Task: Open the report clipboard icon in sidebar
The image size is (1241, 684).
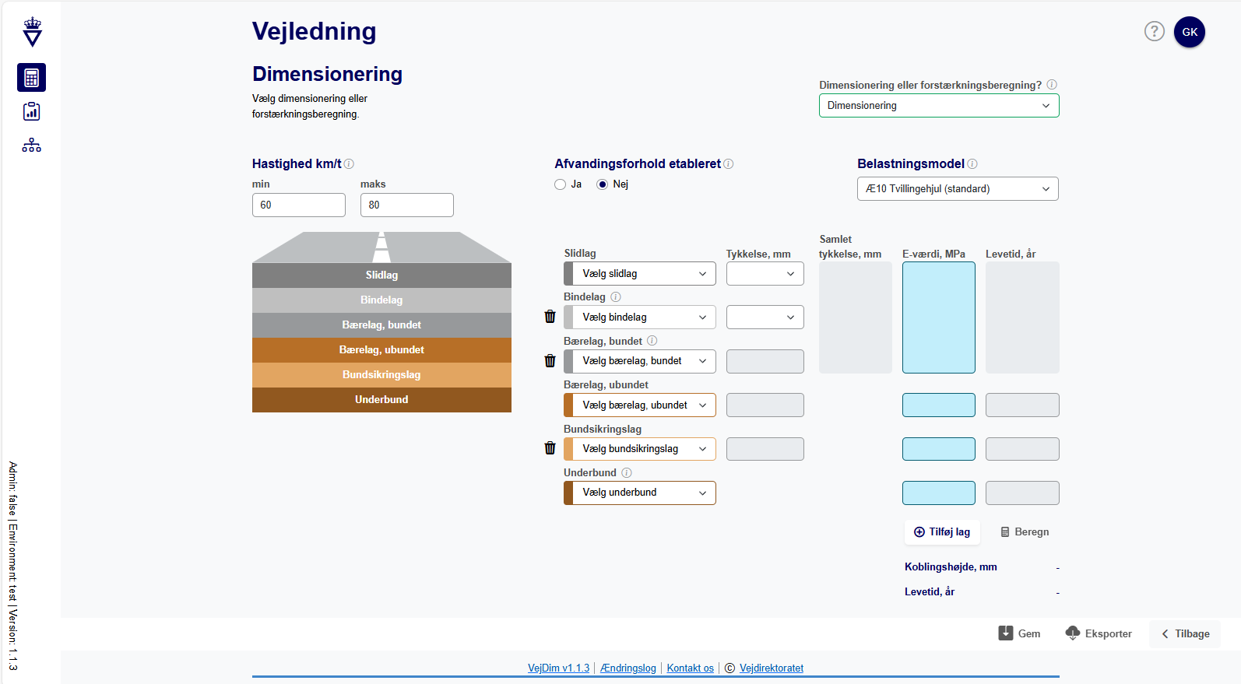Action: [31, 111]
